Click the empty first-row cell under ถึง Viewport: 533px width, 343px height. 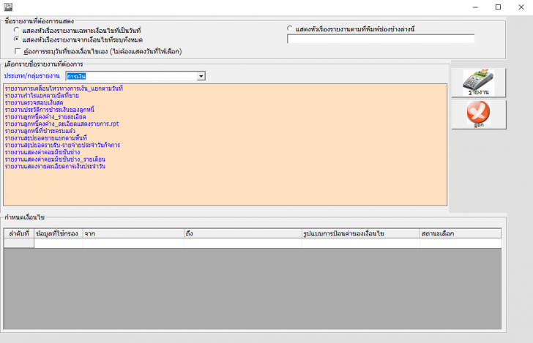pos(243,243)
